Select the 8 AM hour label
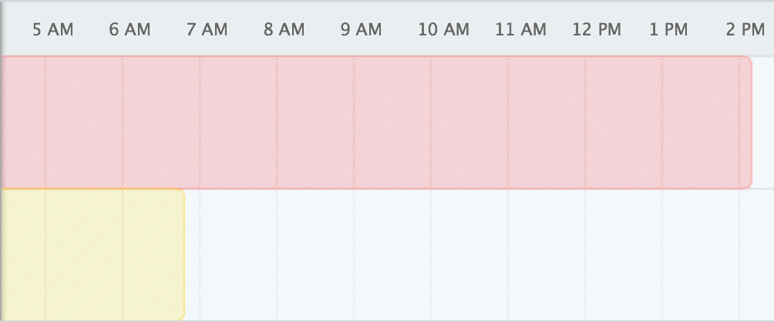 click(284, 30)
